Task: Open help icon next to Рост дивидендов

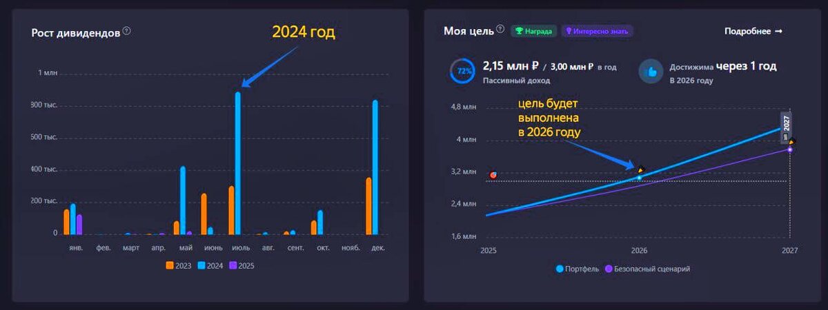Action: coord(126,32)
